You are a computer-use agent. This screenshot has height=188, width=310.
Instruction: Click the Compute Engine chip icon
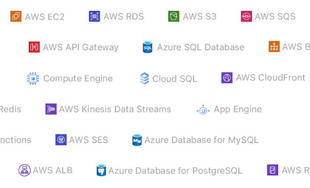[x=33, y=78]
